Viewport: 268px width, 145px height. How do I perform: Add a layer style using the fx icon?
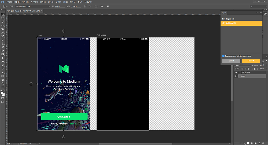click(x=244, y=143)
